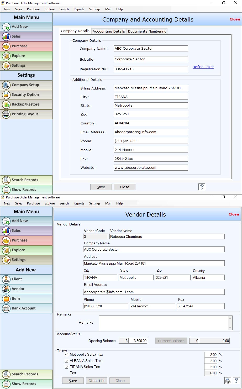Click Email Address field in Vendor Details
Screen dimensions: 242x389
(x=154, y=292)
